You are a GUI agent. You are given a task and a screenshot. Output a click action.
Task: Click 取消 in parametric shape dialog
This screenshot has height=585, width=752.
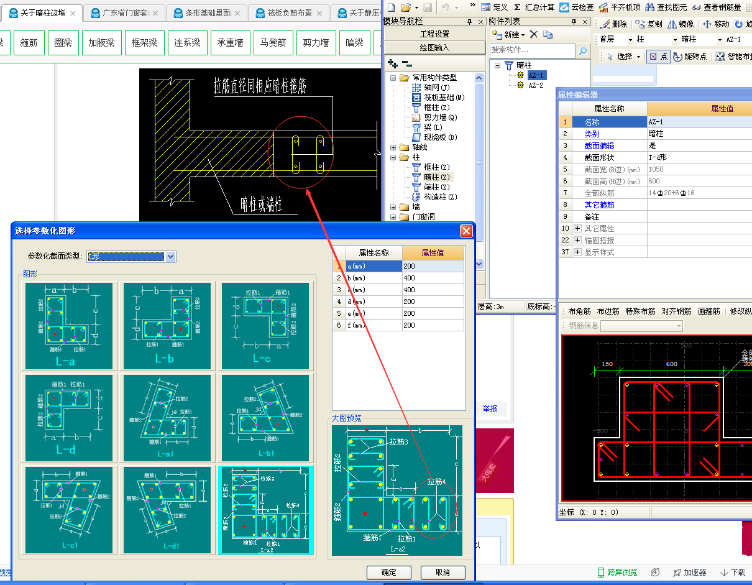[443, 572]
